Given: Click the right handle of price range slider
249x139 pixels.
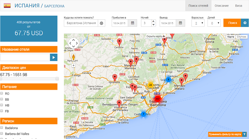Looking at the screenshot, I should (x=57, y=78).
